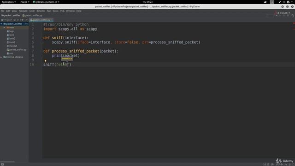Expand External Libraries node
Screen dimensions: 295x166
(1, 57)
